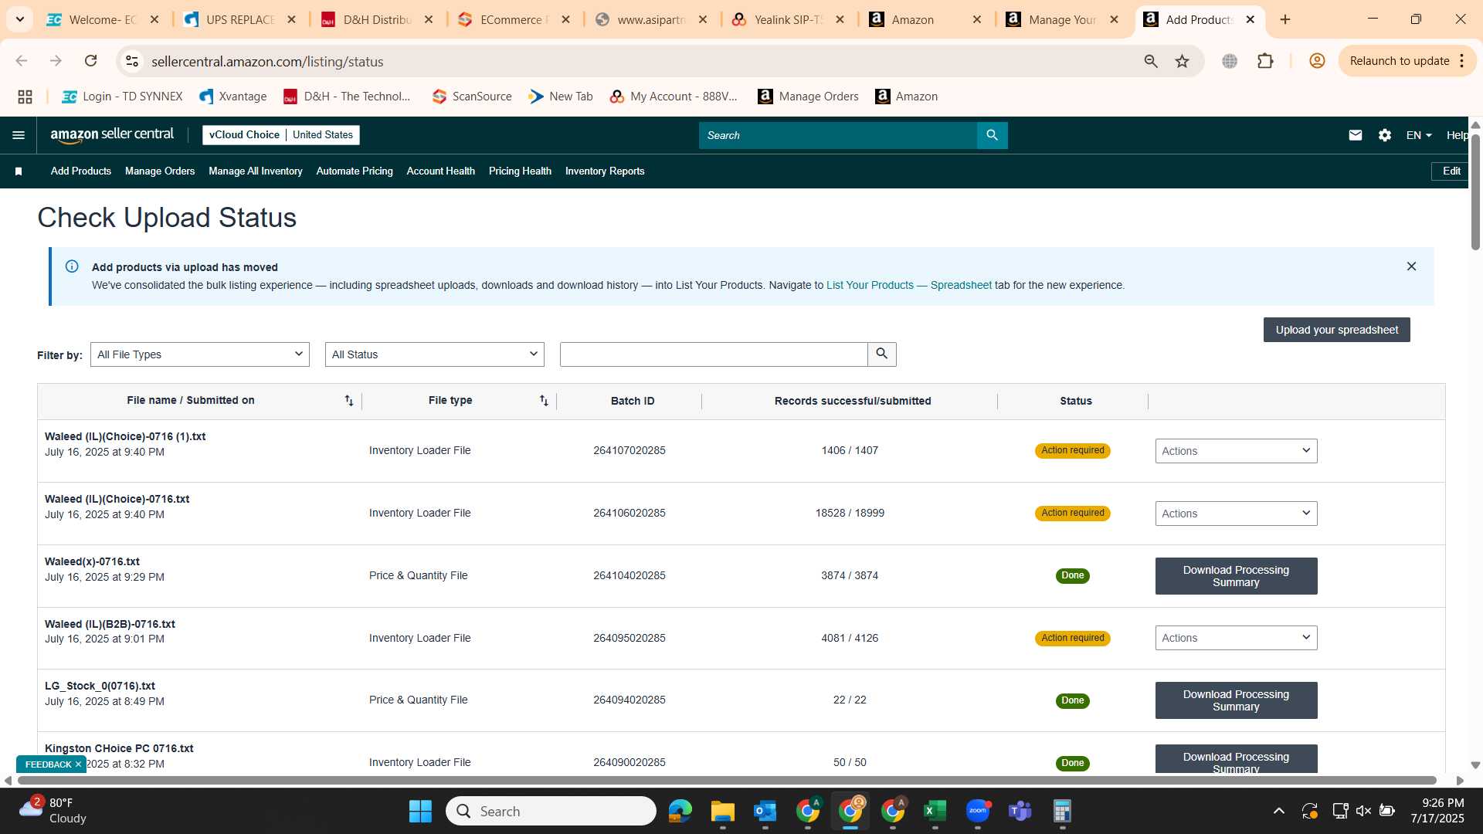The width and height of the screenshot is (1483, 834).
Task: Expand the All File Types filter dropdown
Action: [199, 354]
